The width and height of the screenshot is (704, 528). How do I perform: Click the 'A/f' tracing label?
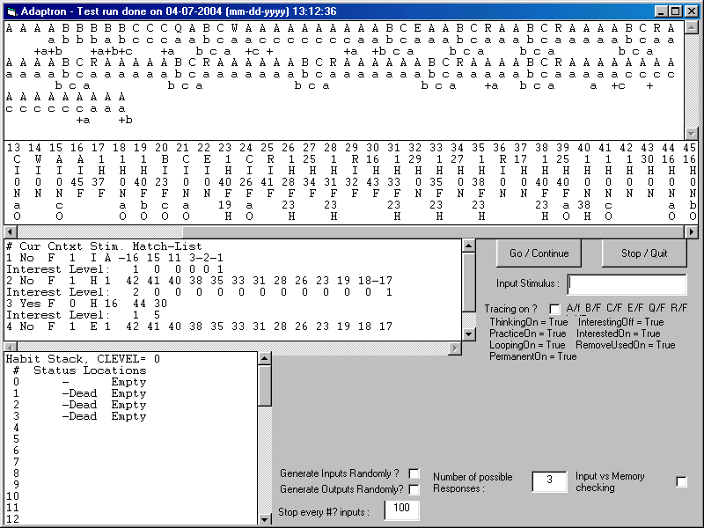(574, 308)
